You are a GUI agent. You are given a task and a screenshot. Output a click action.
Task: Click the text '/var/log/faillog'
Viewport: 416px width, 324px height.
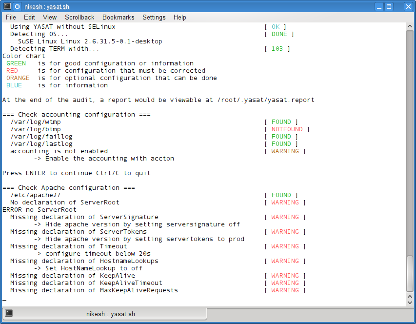(x=41, y=137)
